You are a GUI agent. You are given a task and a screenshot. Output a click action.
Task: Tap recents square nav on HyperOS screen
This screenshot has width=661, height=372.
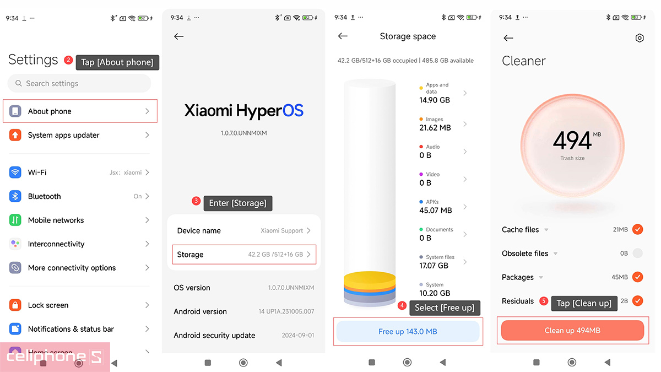pos(208,363)
